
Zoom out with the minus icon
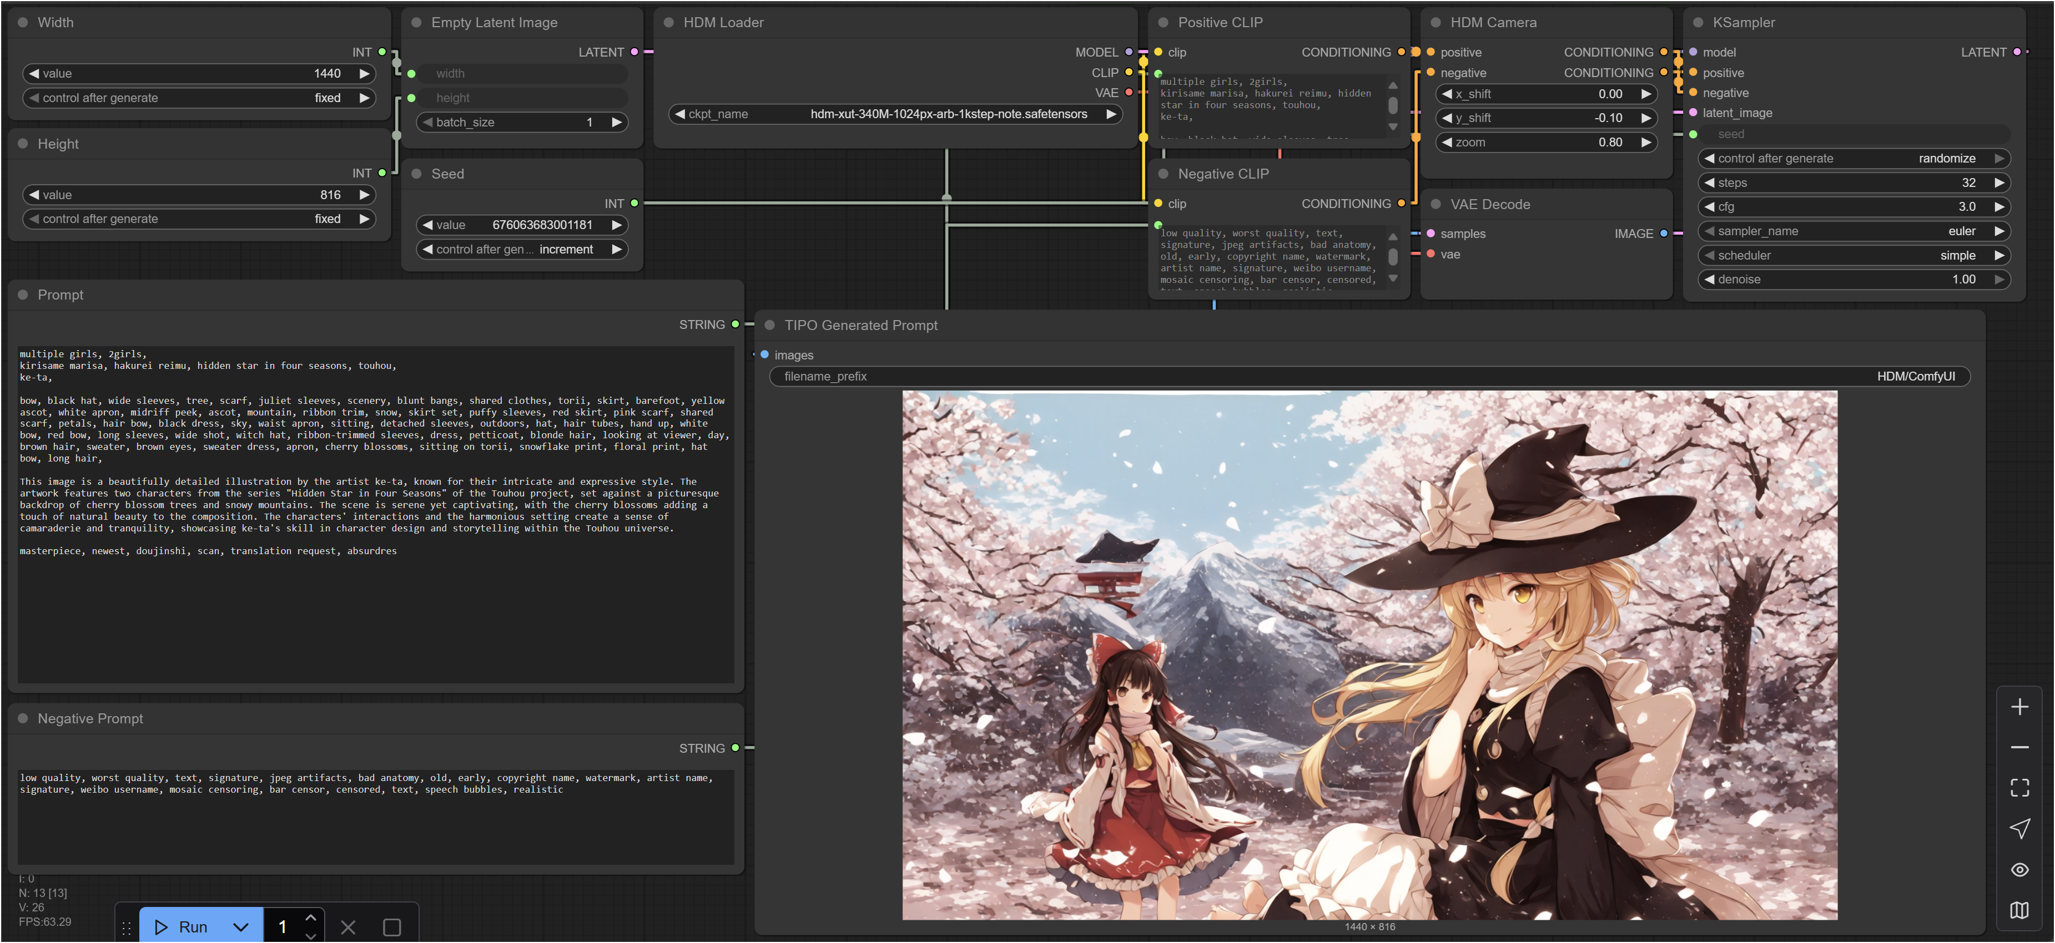pyautogui.click(x=2019, y=748)
